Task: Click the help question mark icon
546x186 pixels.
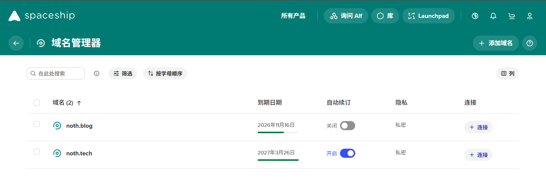Action: (529, 43)
